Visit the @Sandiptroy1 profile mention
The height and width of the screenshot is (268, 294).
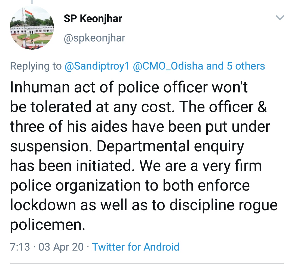click(97, 66)
